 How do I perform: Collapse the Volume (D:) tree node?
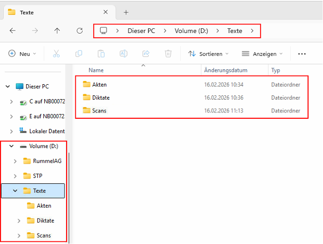[12, 146]
